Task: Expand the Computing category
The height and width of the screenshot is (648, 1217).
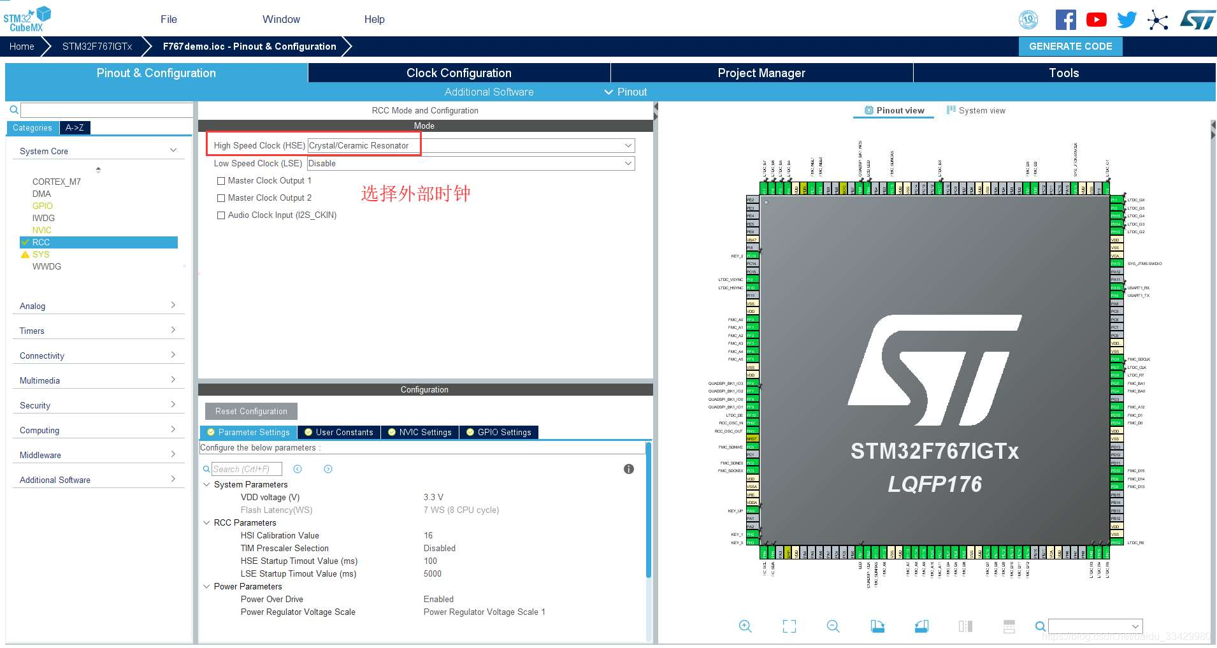Action: tap(173, 429)
